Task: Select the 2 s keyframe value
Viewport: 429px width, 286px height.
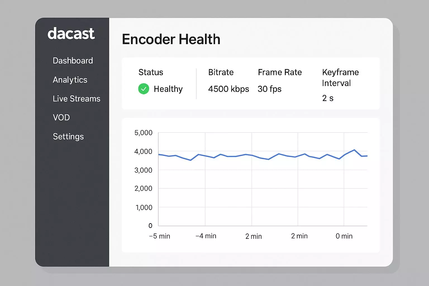Action: 328,98
